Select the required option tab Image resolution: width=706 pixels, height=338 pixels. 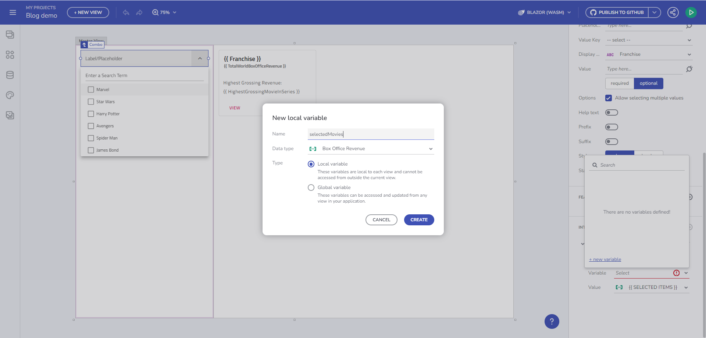(620, 83)
